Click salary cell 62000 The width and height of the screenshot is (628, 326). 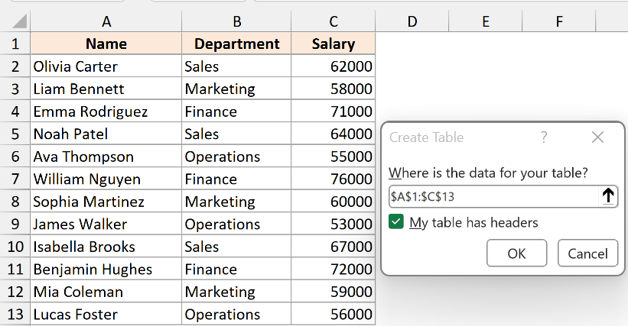coord(334,66)
